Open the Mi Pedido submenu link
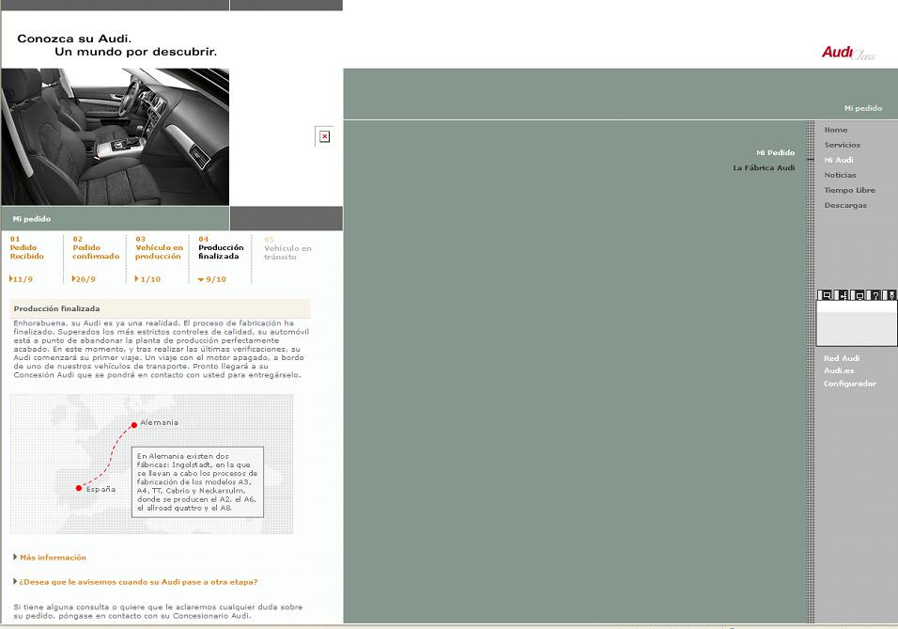 [x=775, y=152]
